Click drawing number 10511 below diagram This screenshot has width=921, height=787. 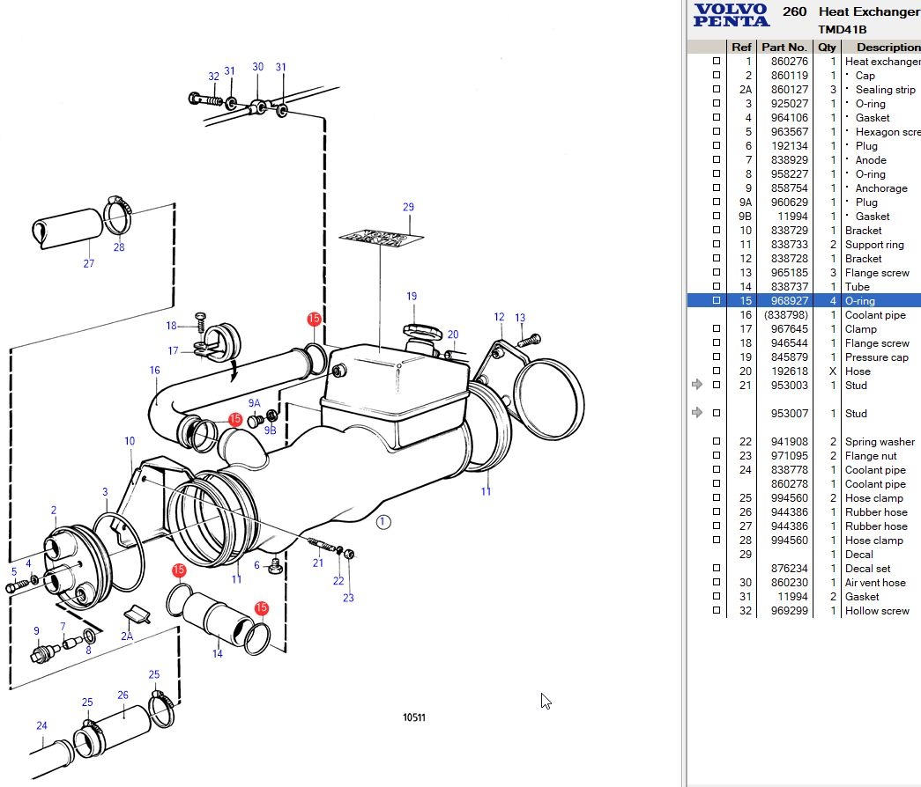[x=414, y=717]
